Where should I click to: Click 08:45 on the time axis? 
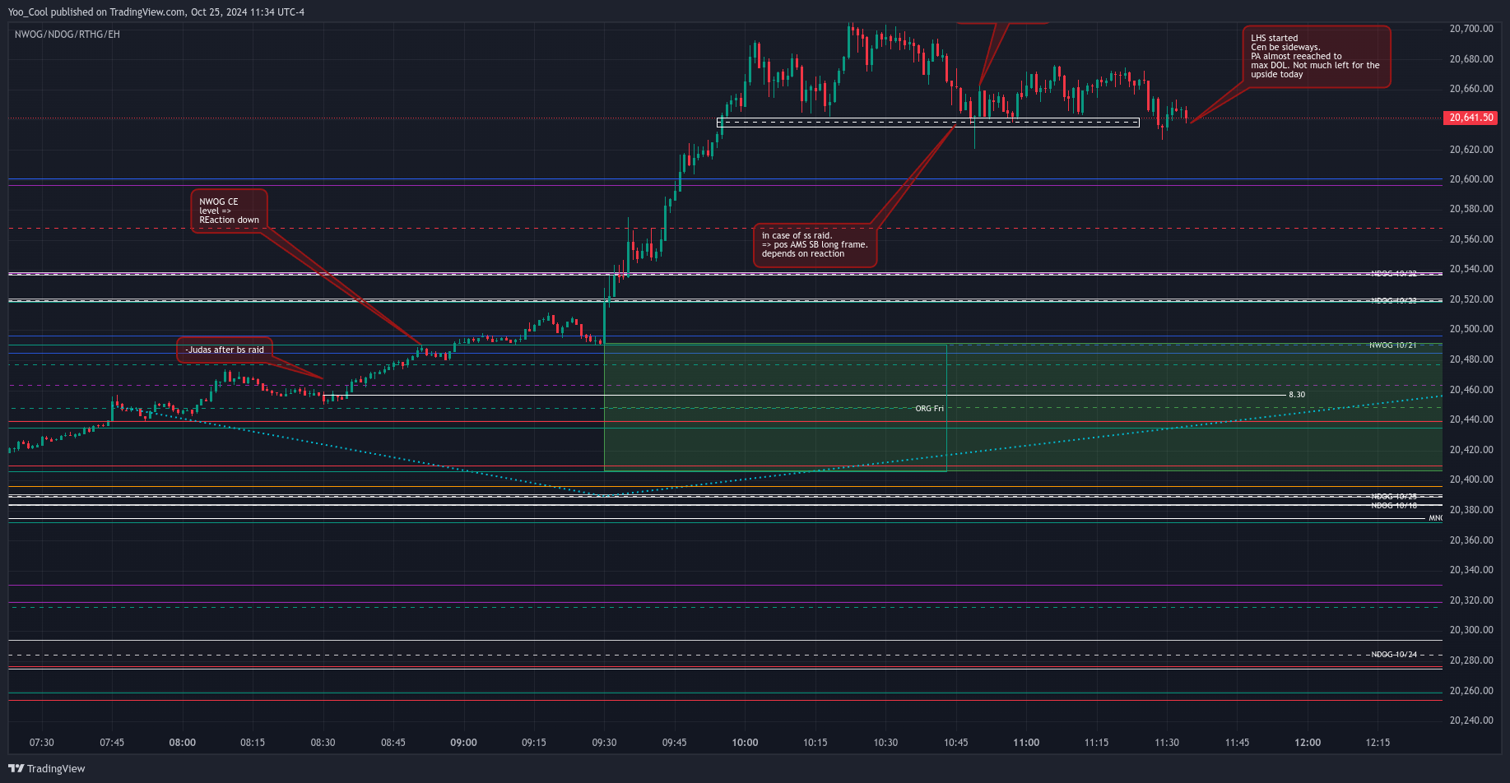pos(393,743)
